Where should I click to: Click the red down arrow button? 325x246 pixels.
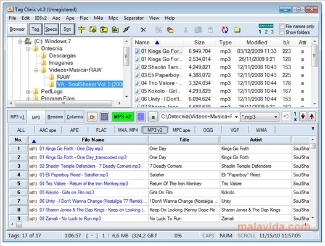[303, 117]
